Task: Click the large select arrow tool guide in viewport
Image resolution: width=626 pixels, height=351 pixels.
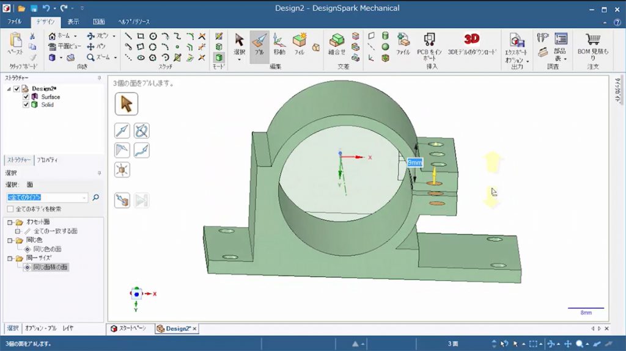Action: tap(126, 104)
